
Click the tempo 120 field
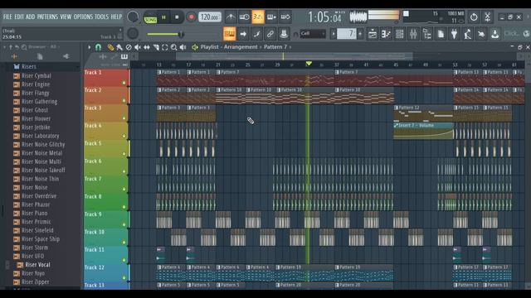210,17
